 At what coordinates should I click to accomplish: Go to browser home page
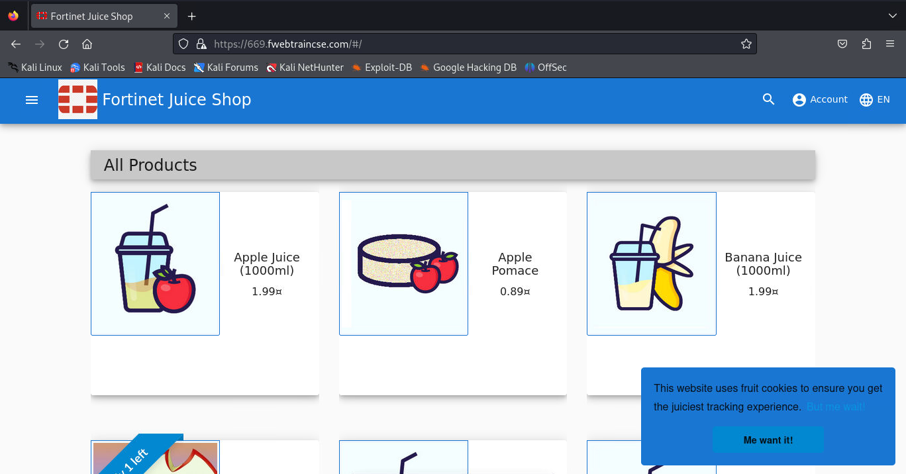point(87,44)
